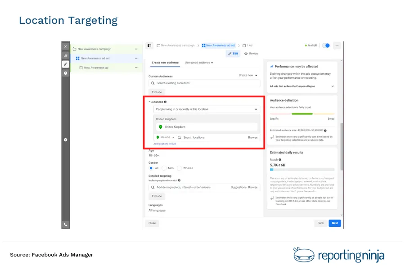
Task: Click the panel collapse icon left of the breadcrumb
Action: pyautogui.click(x=149, y=45)
